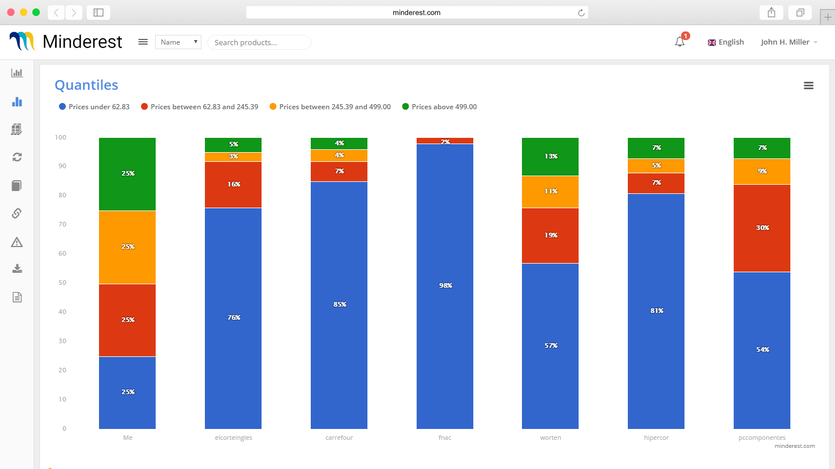The width and height of the screenshot is (835, 469).
Task: Toggle 'Prices above 499.00' legend series
Action: [x=440, y=106]
